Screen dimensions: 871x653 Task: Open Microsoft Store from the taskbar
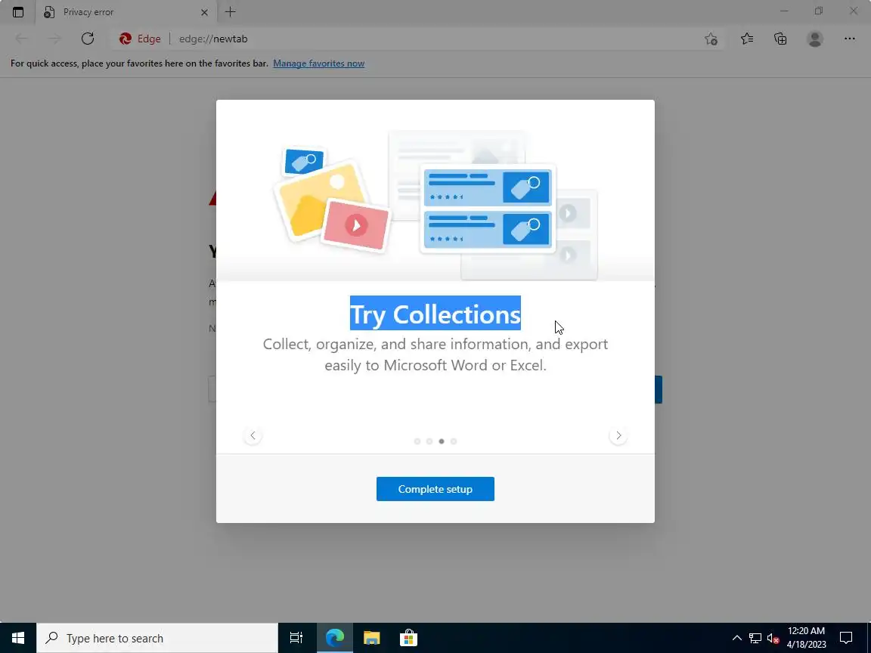[408, 638]
